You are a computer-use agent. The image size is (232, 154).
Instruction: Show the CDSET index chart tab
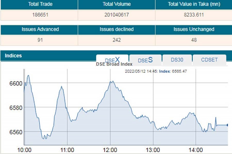209,60
